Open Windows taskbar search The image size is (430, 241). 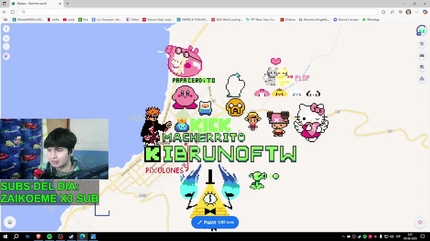click(16, 237)
